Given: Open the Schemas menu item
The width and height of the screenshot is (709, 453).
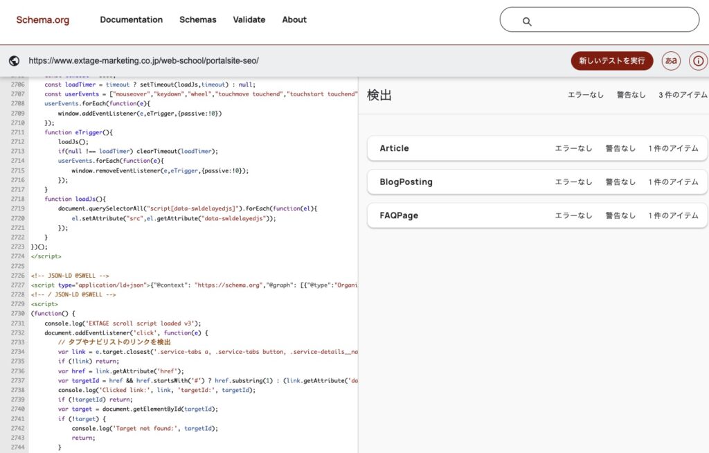Looking at the screenshot, I should pos(197,20).
